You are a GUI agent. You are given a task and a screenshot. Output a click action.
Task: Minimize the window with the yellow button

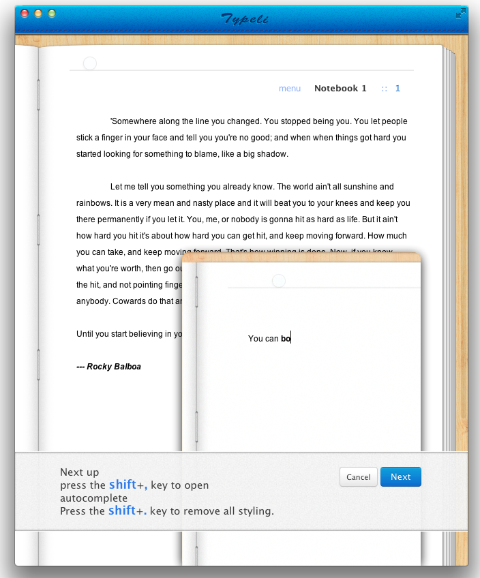pyautogui.click(x=38, y=14)
